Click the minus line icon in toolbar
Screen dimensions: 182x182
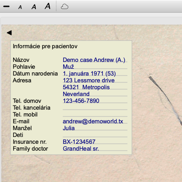click(x=6, y=6)
